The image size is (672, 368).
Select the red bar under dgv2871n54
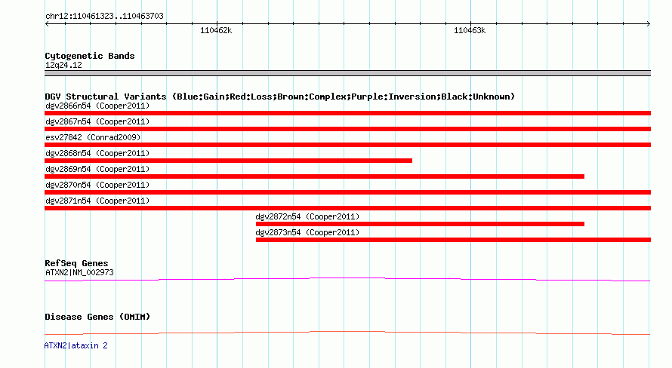tap(347, 208)
